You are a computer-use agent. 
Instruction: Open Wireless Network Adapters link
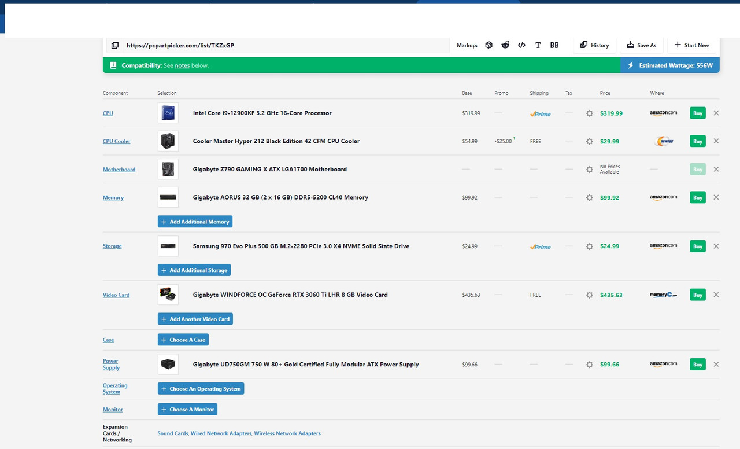(x=287, y=433)
